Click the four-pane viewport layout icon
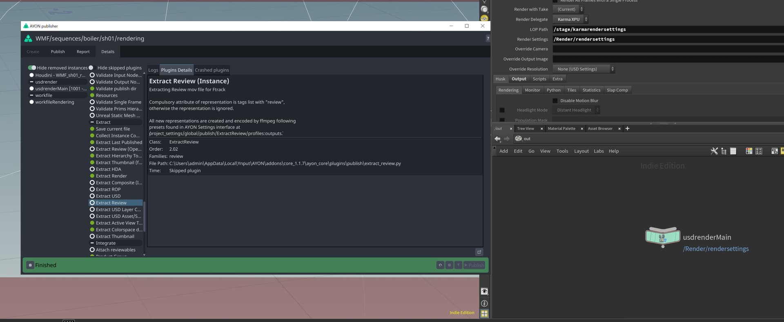The width and height of the screenshot is (784, 322). 484,313
